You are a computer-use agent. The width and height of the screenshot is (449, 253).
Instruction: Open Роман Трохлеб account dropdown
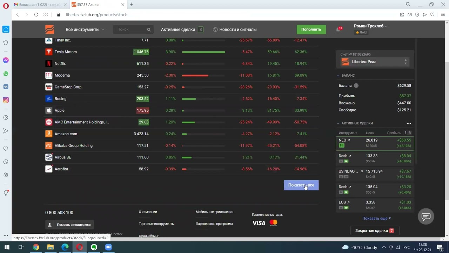371,26
